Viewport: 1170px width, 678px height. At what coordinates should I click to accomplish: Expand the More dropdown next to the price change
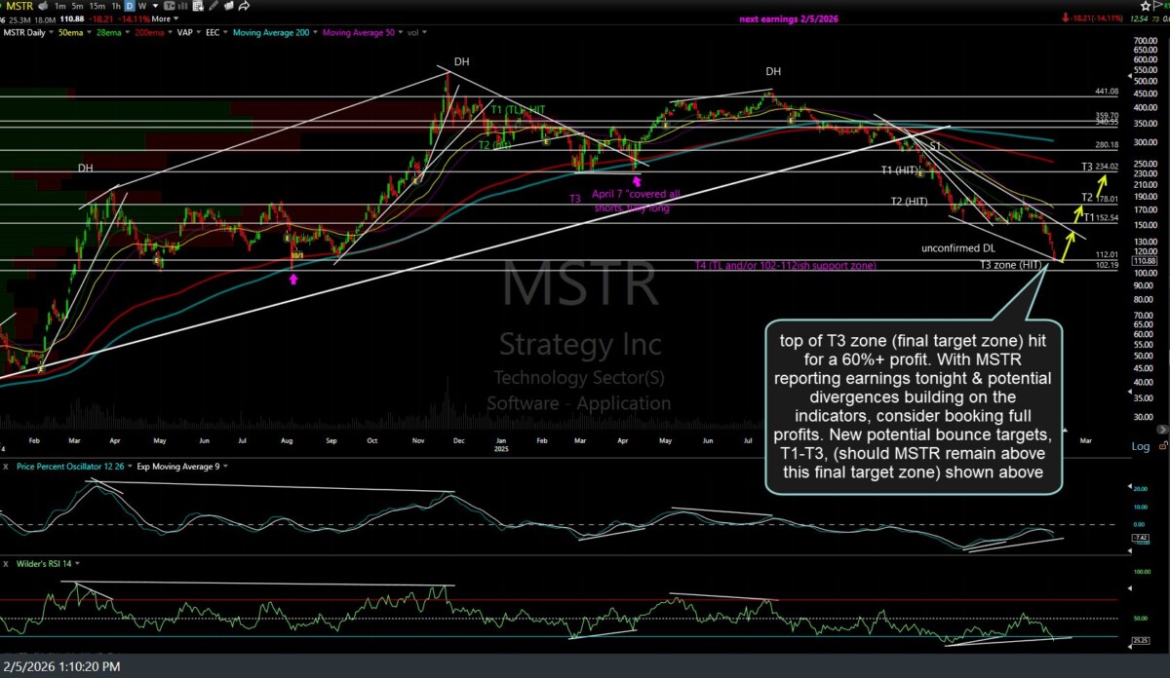[x=165, y=19]
